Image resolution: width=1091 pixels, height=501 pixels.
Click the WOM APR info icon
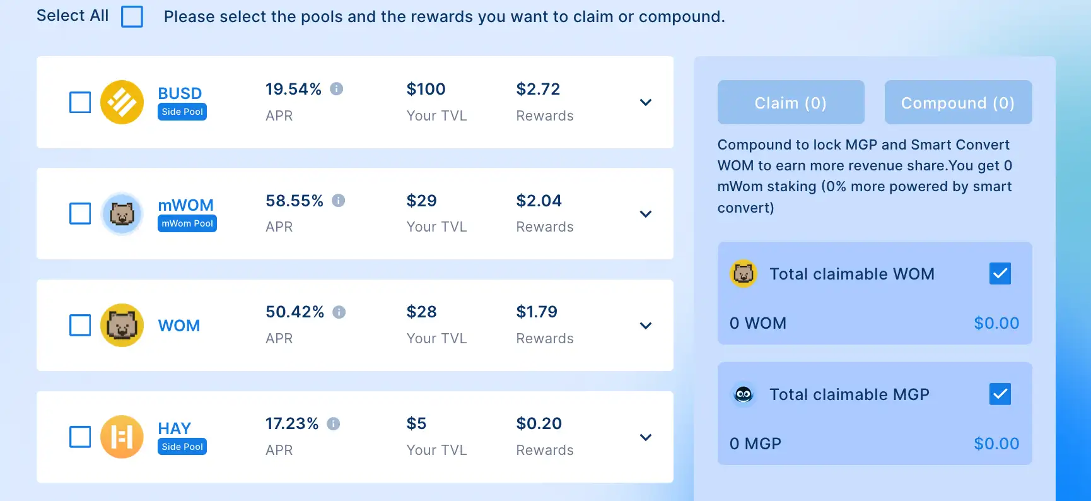(339, 312)
